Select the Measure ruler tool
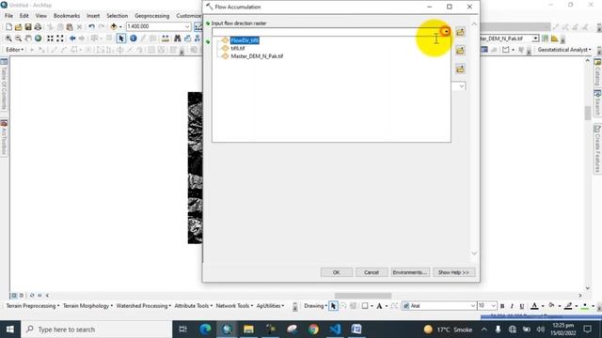The image size is (602, 338). click(166, 38)
